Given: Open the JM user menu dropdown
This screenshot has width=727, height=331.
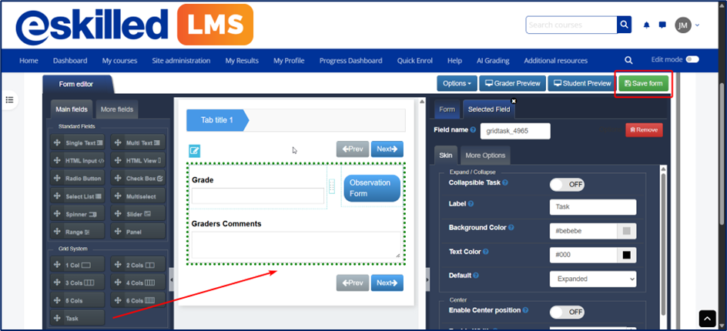Looking at the screenshot, I should click(687, 25).
